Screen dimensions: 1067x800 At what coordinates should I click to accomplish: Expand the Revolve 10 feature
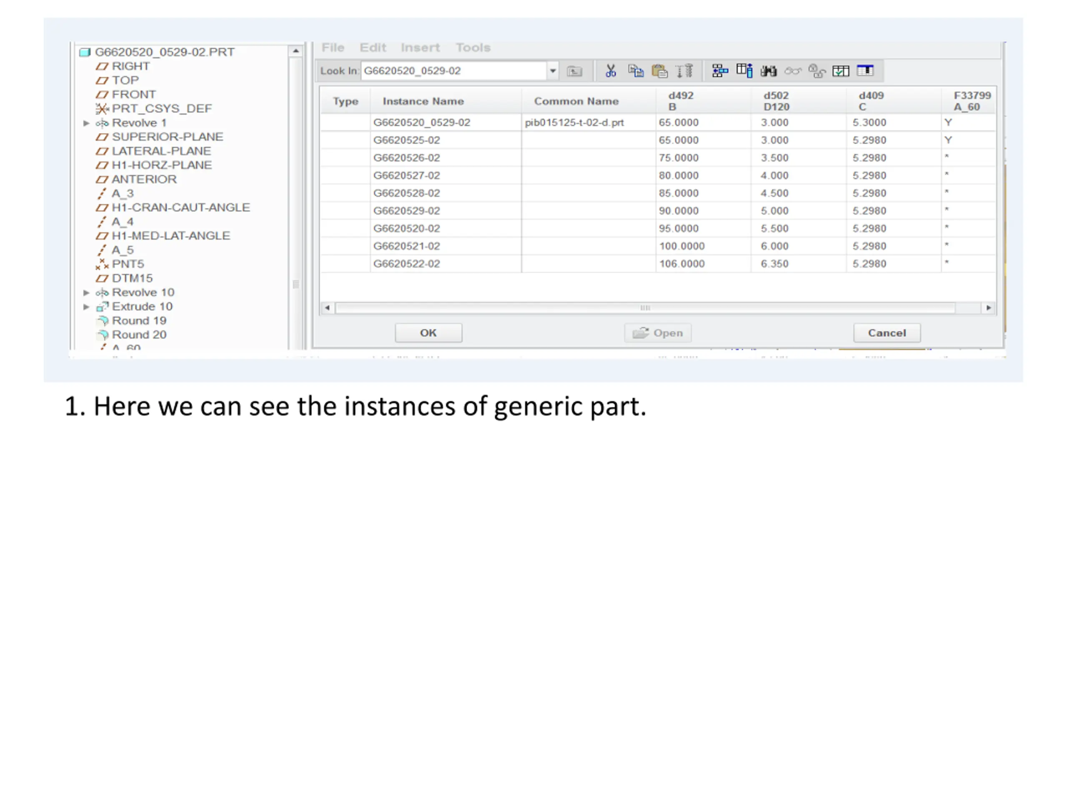pos(86,292)
